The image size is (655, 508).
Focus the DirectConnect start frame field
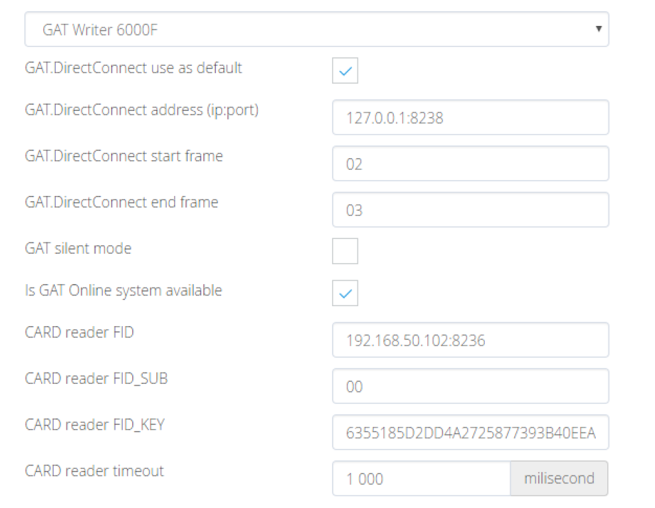click(x=470, y=163)
